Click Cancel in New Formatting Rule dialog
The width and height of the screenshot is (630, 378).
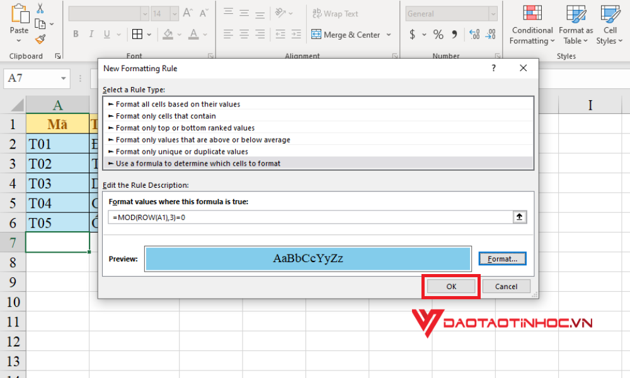pyautogui.click(x=507, y=287)
